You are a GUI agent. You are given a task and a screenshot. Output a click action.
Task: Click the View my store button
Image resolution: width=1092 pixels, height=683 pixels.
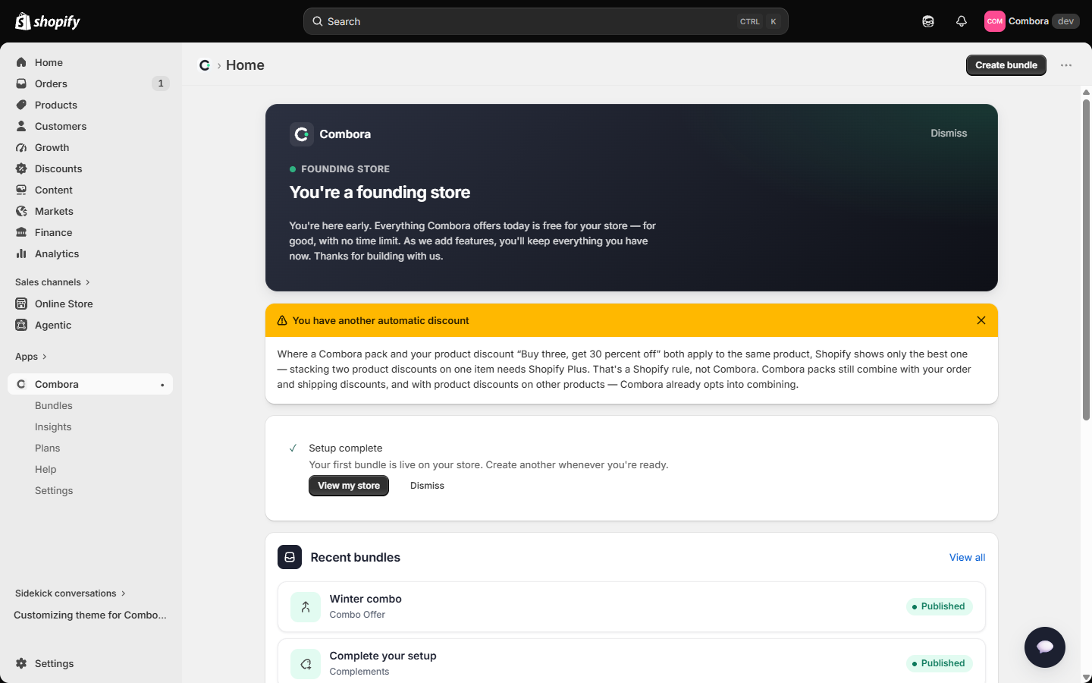[349, 486]
